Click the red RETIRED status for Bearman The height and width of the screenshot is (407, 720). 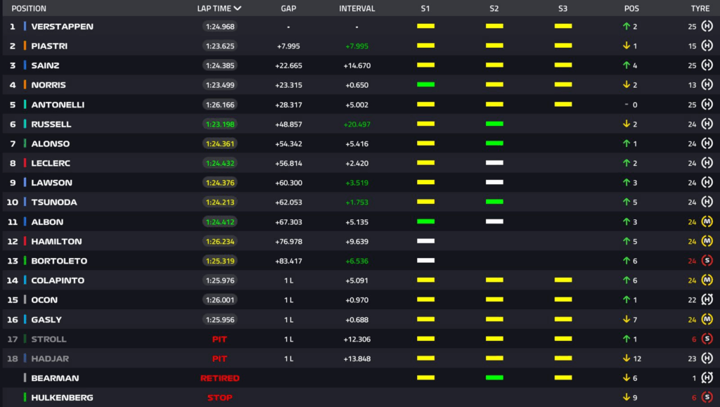point(220,378)
